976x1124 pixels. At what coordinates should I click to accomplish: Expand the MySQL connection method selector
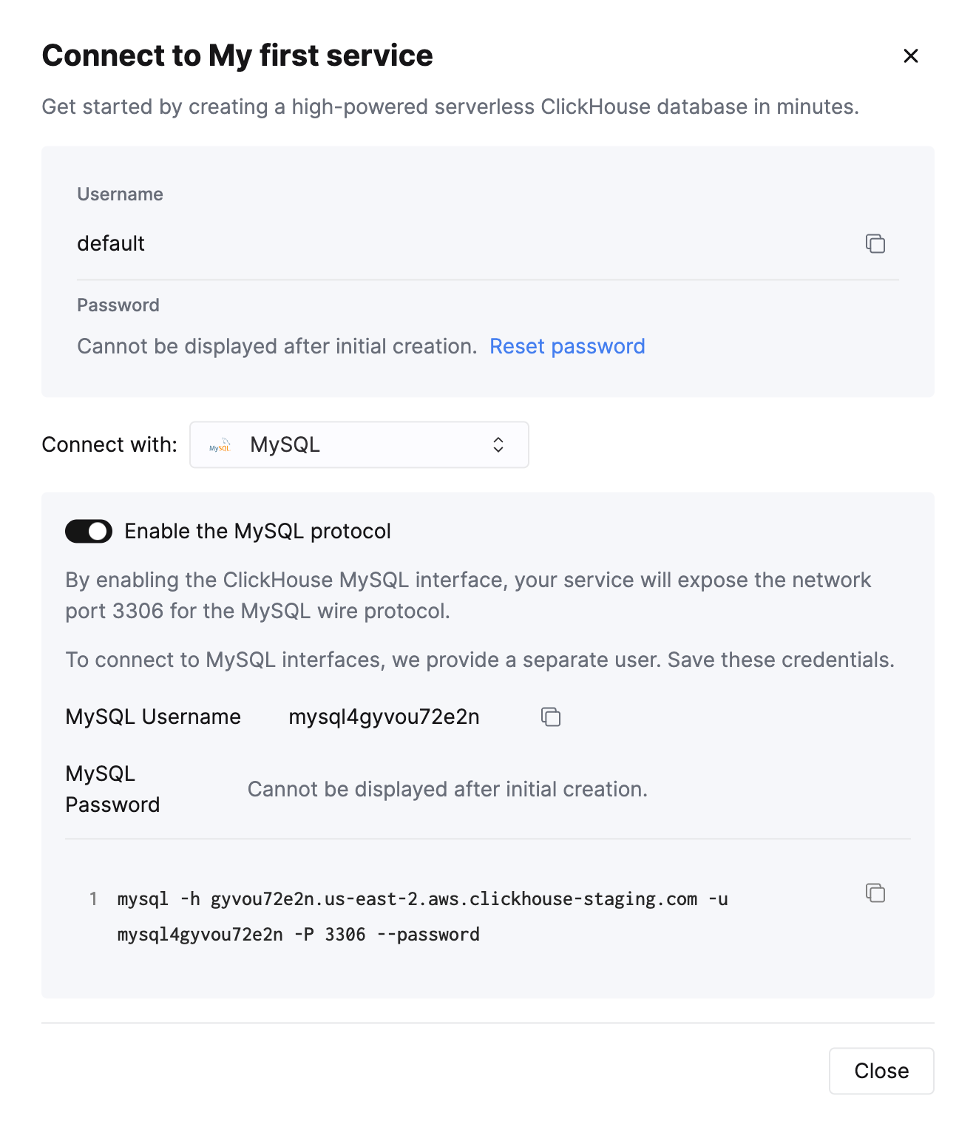359,444
